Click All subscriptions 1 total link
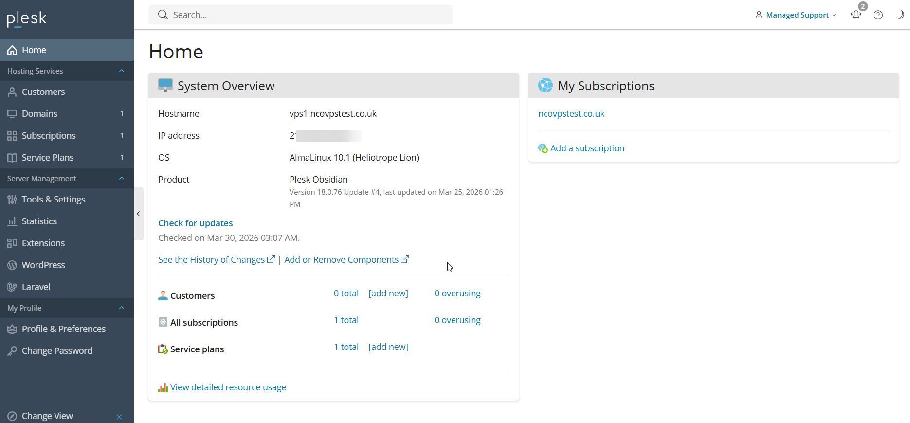 pos(346,320)
